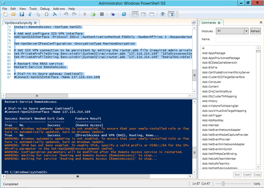Click script pane horizontal scrollbar thumb
Screen dimensions: 264x188
(x=37, y=96)
